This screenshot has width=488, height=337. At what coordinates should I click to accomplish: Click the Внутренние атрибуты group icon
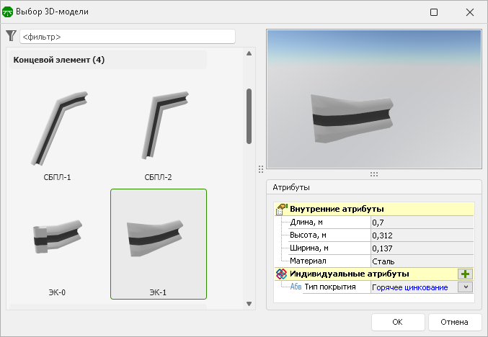point(281,209)
